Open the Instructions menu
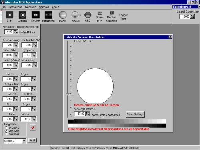Screen dimensions: 200x150 15,7
